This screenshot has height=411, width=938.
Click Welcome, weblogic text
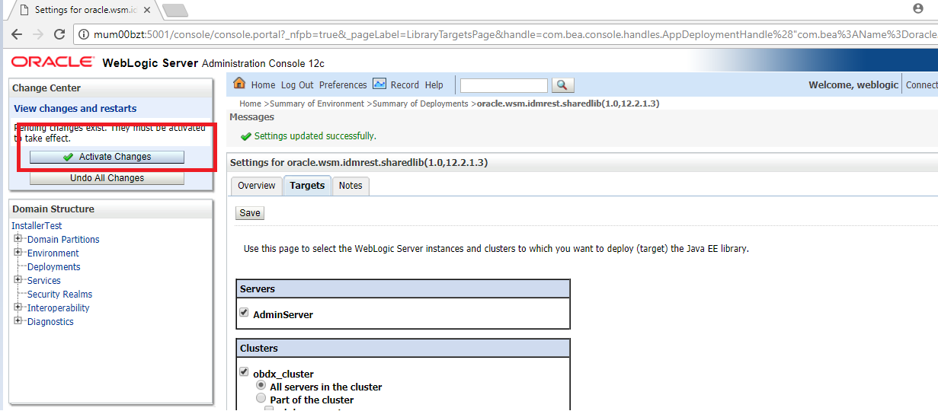pos(853,85)
